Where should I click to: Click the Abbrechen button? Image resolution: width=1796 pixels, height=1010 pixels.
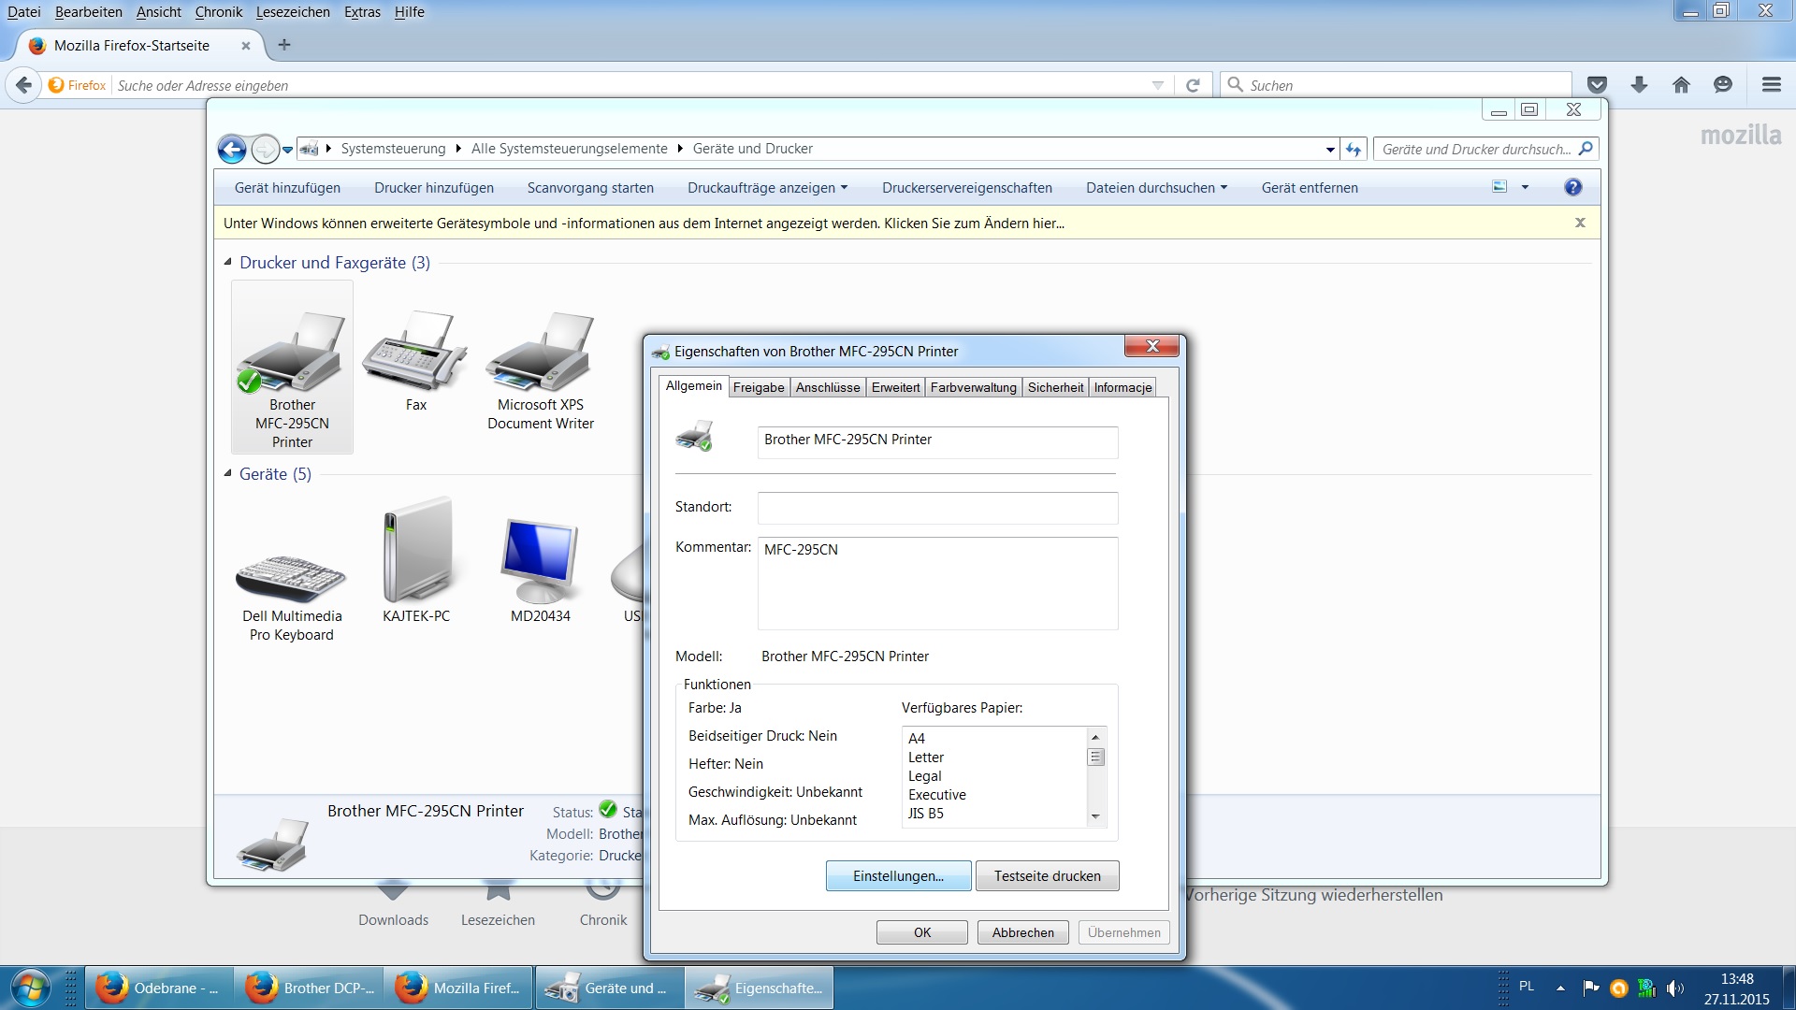pos(1022,932)
